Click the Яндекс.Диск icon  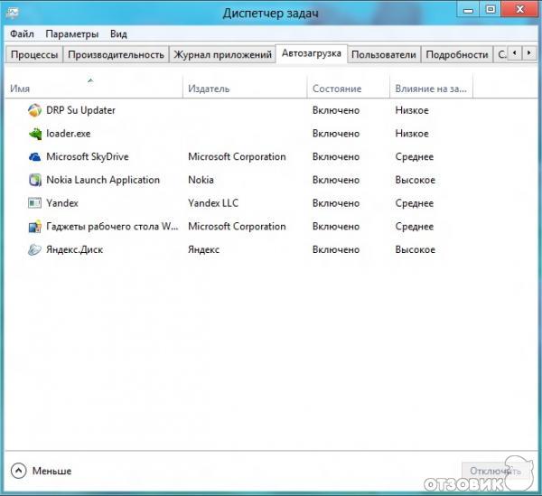click(34, 249)
